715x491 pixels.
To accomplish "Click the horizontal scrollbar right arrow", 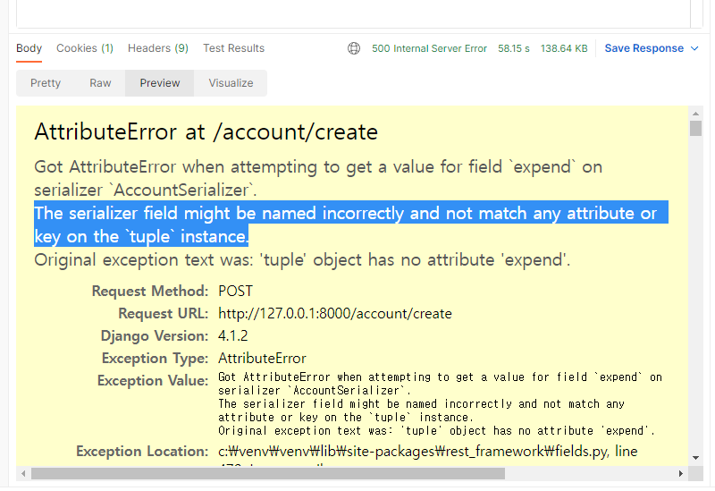I will coord(681,474).
